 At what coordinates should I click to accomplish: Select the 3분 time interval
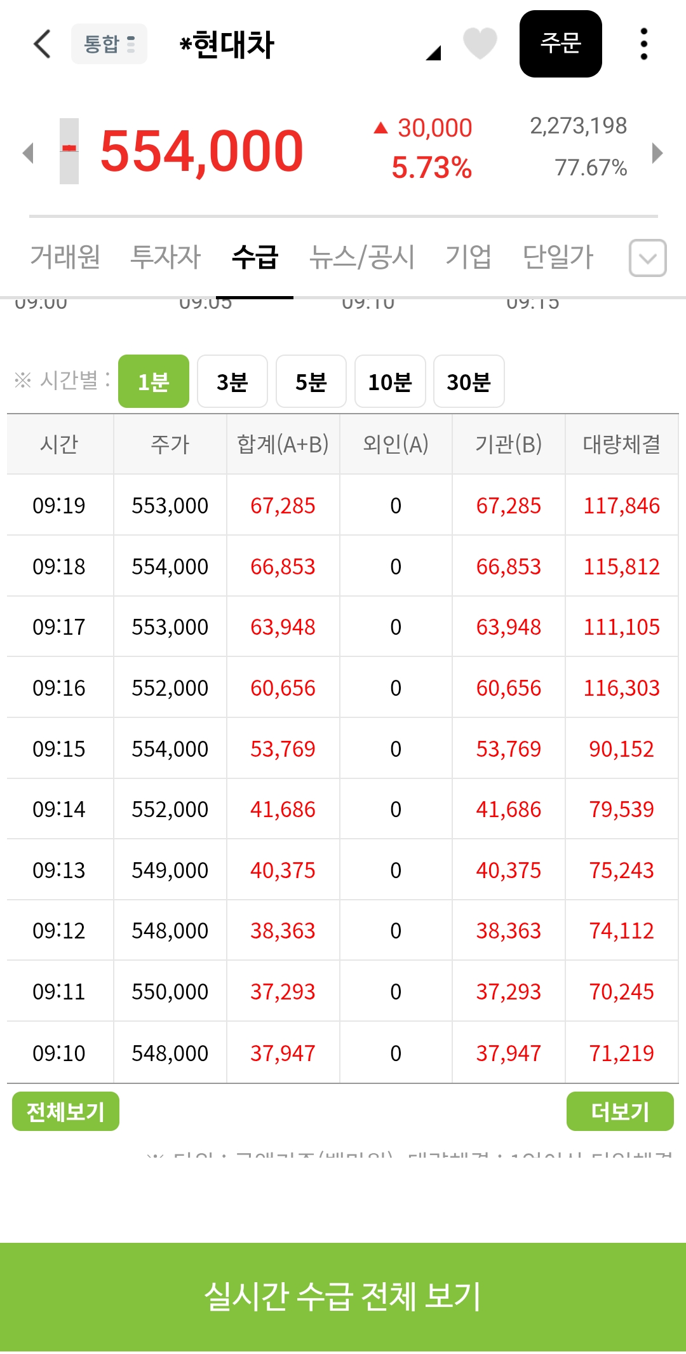[232, 381]
